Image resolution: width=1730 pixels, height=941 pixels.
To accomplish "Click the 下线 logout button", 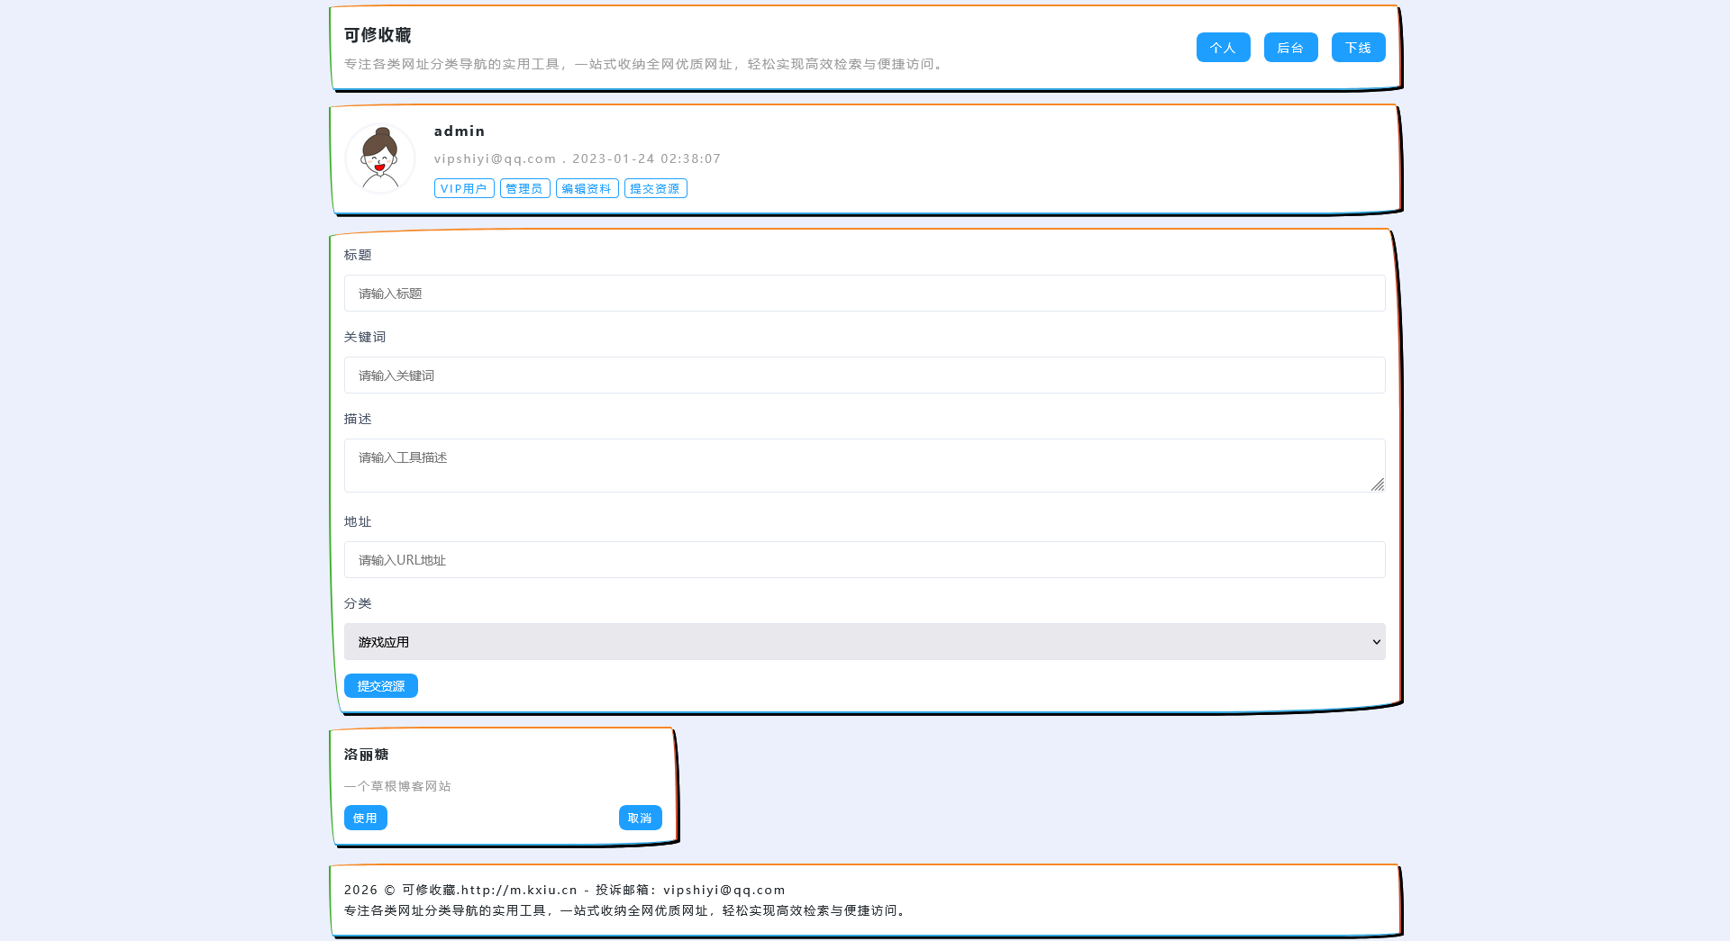I will tap(1358, 48).
